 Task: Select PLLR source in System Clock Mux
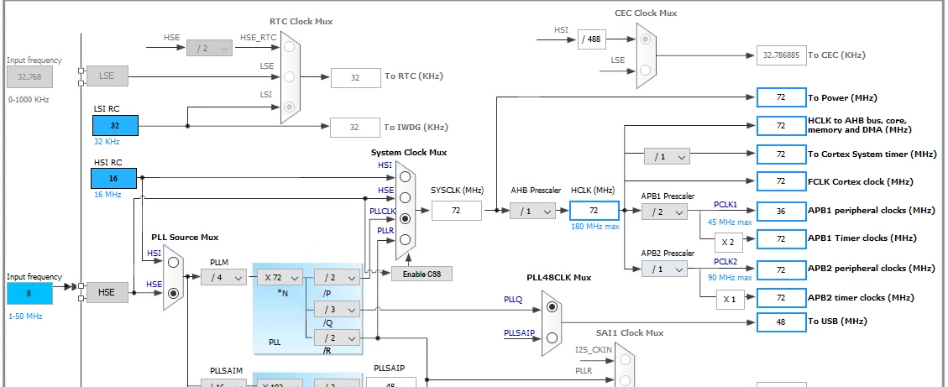pos(405,239)
